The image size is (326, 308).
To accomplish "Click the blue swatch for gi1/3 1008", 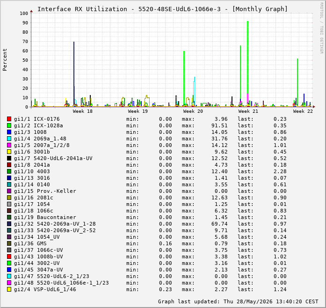I will (x=9, y=132).
